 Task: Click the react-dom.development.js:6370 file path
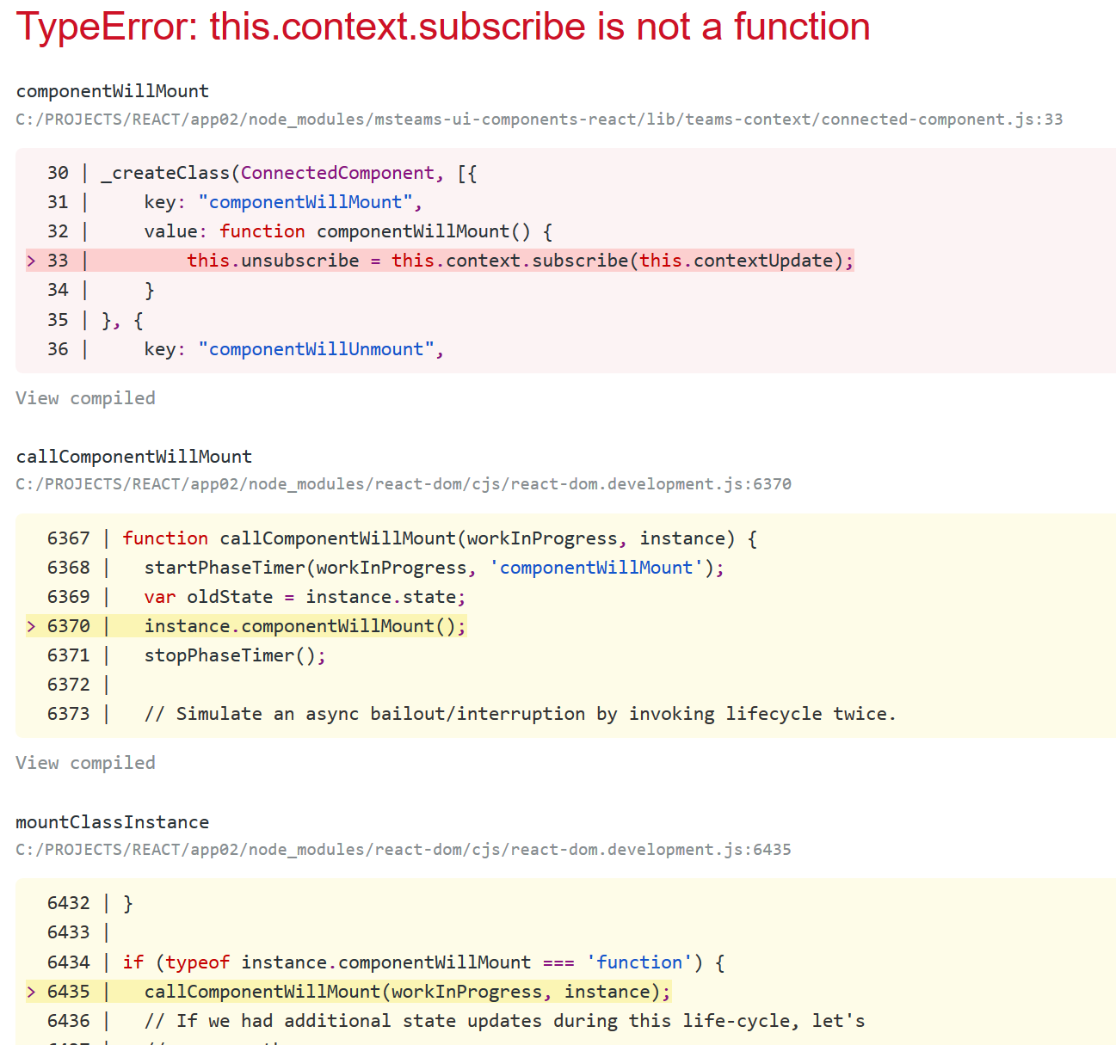click(x=402, y=483)
